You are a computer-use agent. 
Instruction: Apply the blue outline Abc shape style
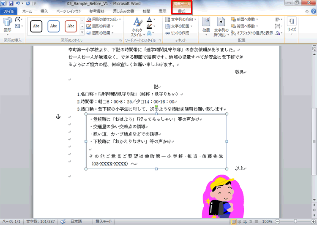tap(53, 26)
